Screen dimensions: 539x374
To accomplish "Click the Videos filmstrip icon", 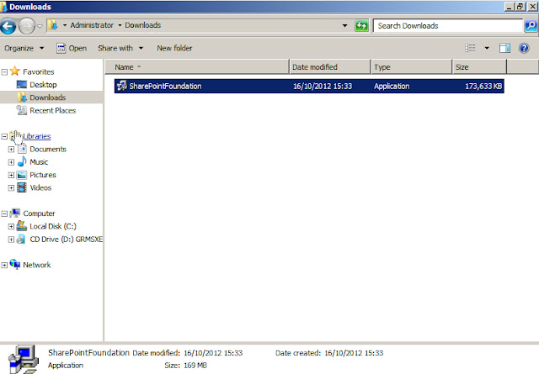I will [22, 187].
